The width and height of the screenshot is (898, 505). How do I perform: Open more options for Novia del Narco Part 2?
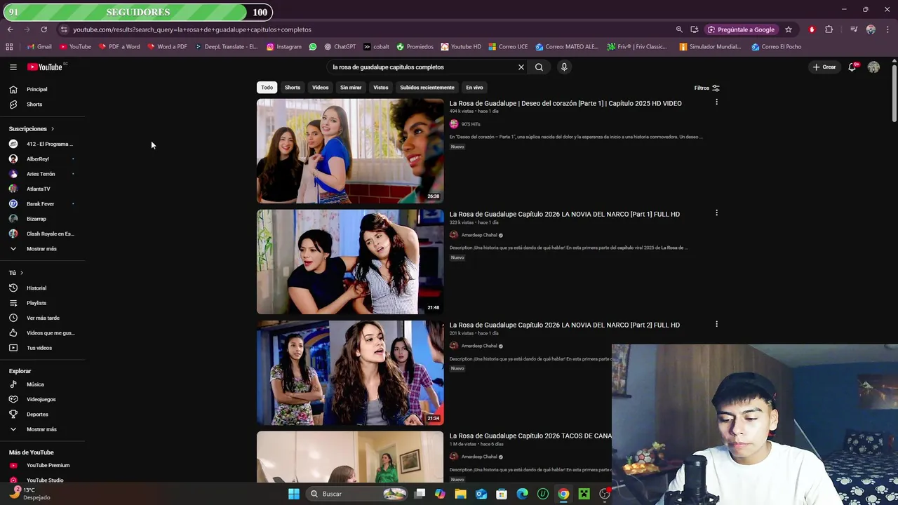pos(716,324)
